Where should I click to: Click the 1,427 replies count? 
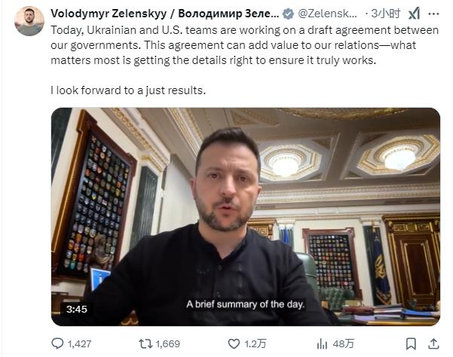tap(79, 343)
